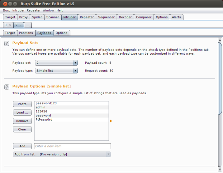The width and height of the screenshot is (223, 173).
Task: Click the Payload Options help question-mark icon
Action: 7,87
